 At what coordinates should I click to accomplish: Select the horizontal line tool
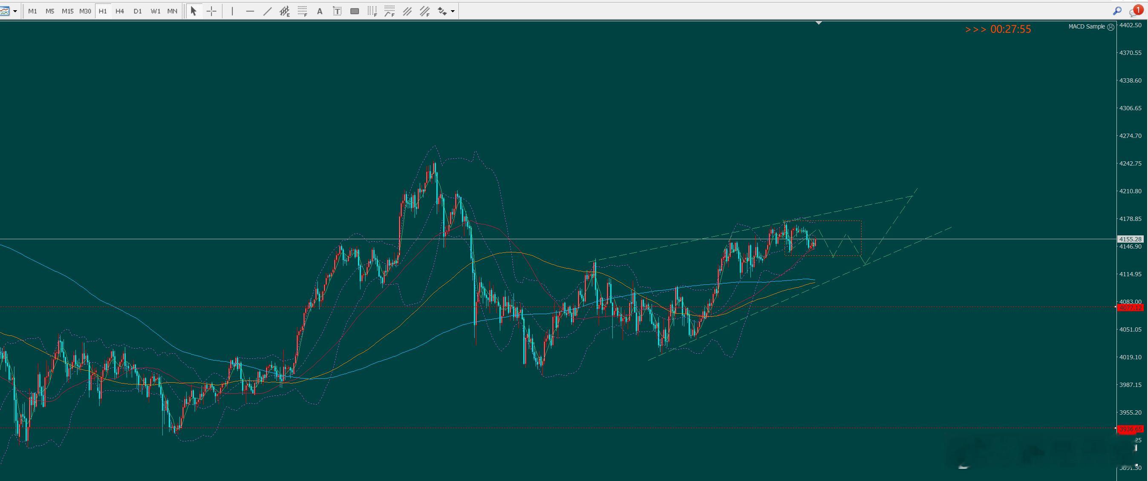[250, 11]
